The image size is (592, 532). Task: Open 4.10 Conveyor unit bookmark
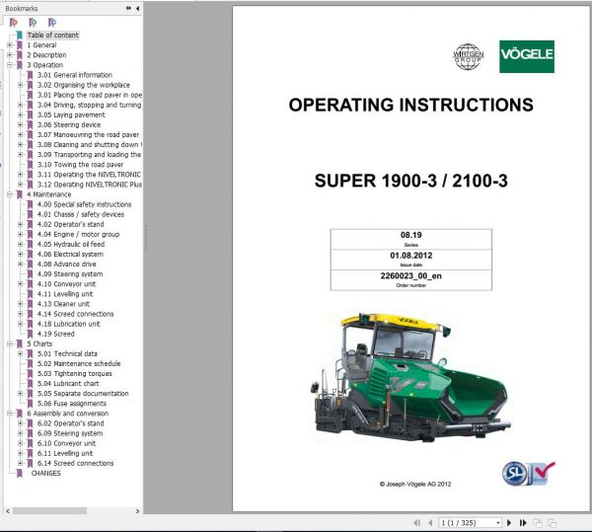coord(66,284)
